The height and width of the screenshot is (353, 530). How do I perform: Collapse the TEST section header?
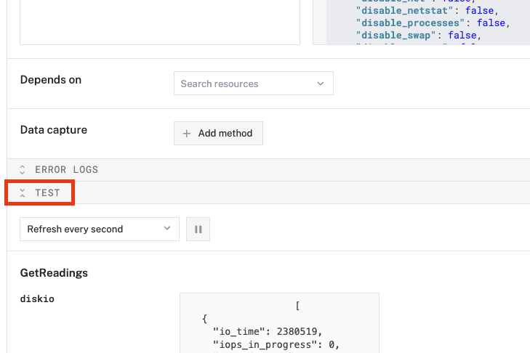click(x=48, y=193)
